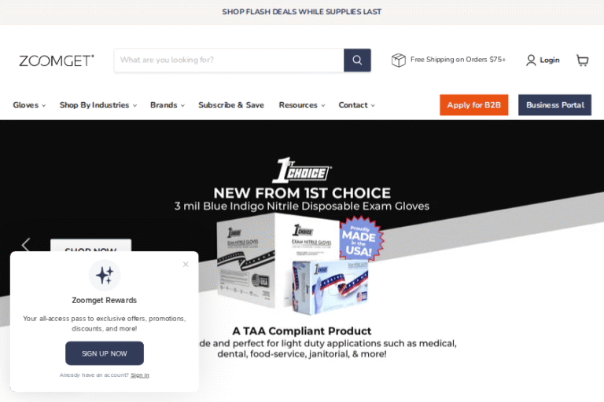Open Subscribe & Save menu item
Viewport: 604px width, 402px height.
coord(231,105)
